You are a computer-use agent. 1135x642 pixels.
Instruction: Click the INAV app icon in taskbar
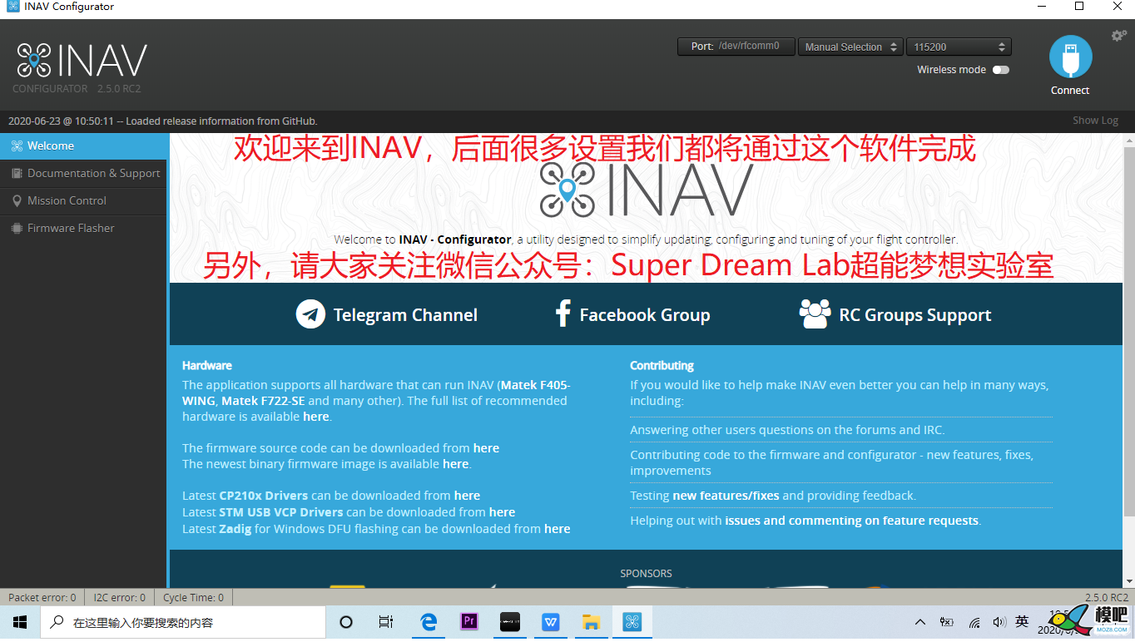pyautogui.click(x=632, y=622)
